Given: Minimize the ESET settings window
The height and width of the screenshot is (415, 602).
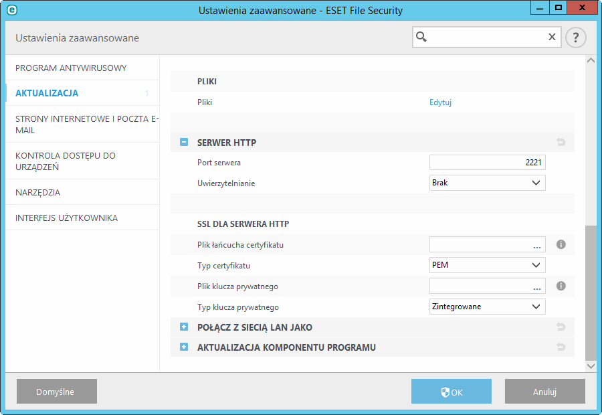Looking at the screenshot, I should point(540,7).
